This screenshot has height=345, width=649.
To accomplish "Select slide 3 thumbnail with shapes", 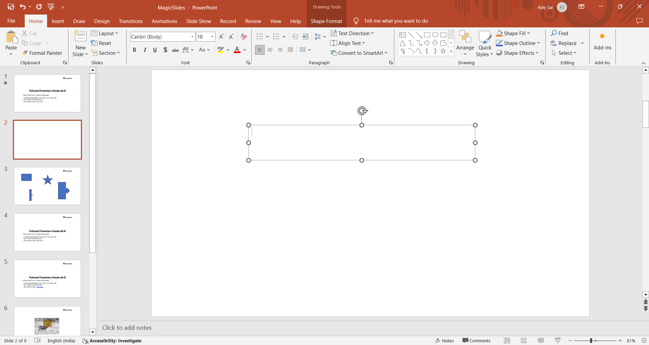I will tap(47, 186).
